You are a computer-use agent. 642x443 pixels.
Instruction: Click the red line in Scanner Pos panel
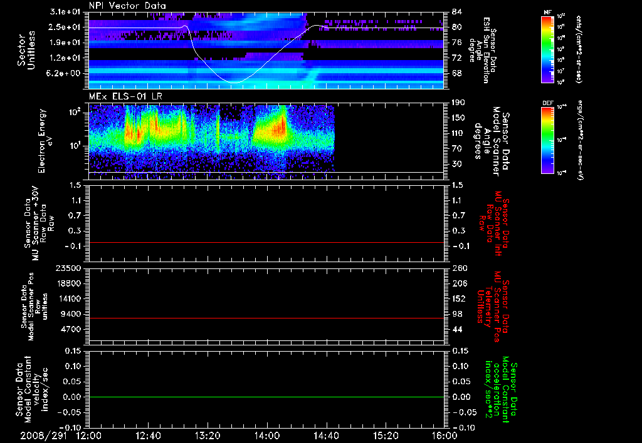pos(266,318)
